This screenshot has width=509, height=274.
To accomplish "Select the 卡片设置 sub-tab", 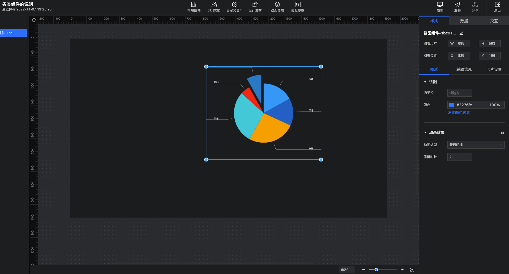I will (494, 69).
